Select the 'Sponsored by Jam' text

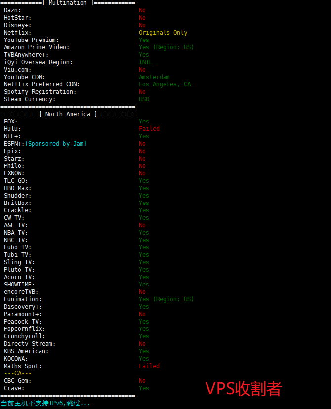pos(56,144)
